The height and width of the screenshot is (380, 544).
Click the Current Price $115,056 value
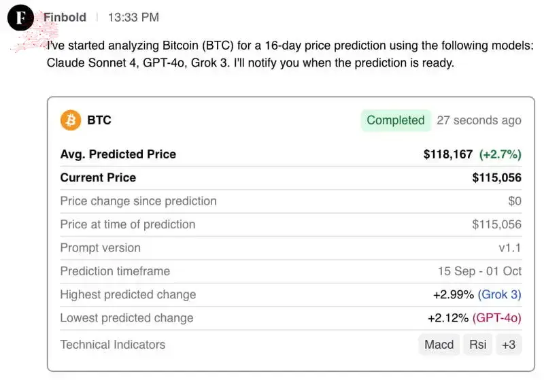[497, 177]
